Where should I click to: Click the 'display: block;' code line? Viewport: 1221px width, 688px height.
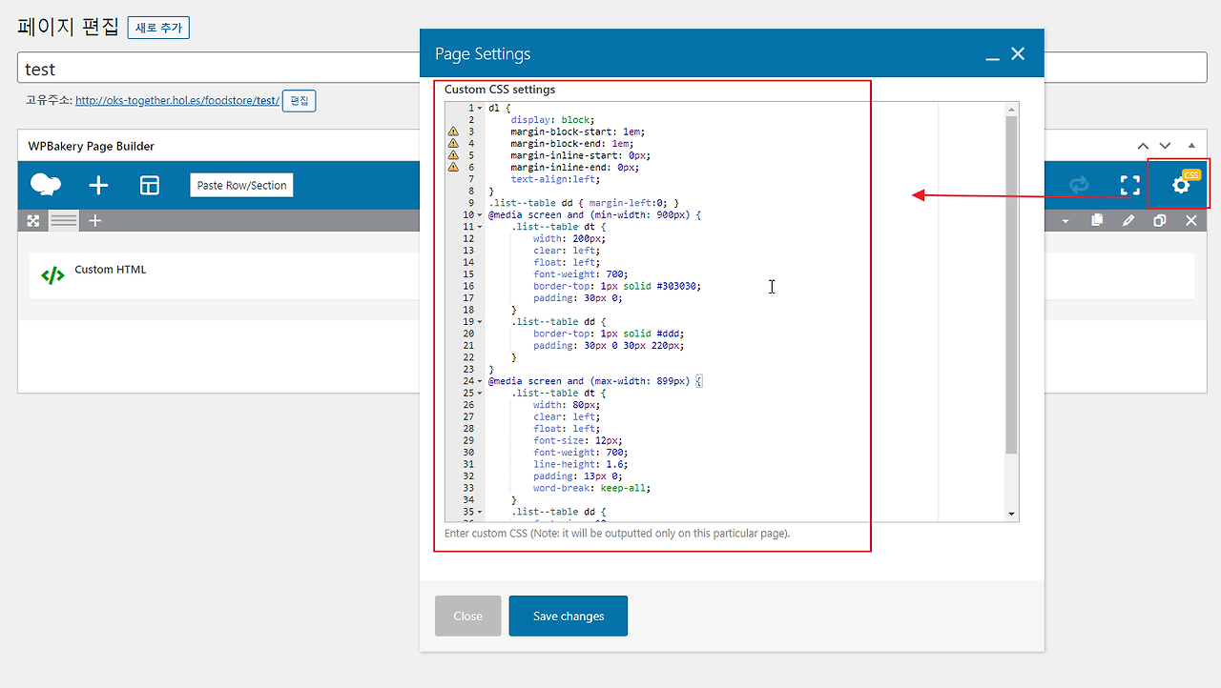pos(550,119)
